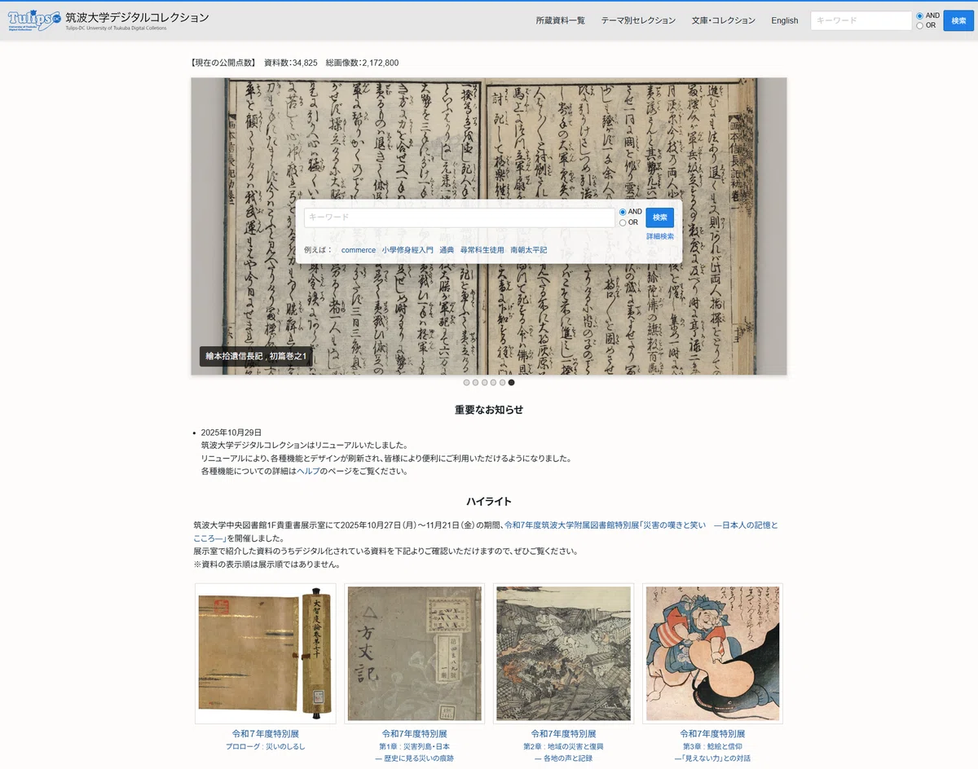Image resolution: width=978 pixels, height=769 pixels.
Task: Select the active sixth carousel dot
Action: pos(512,382)
